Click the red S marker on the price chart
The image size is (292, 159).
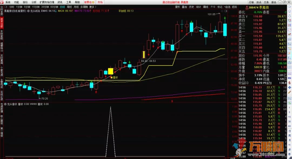point(172,101)
